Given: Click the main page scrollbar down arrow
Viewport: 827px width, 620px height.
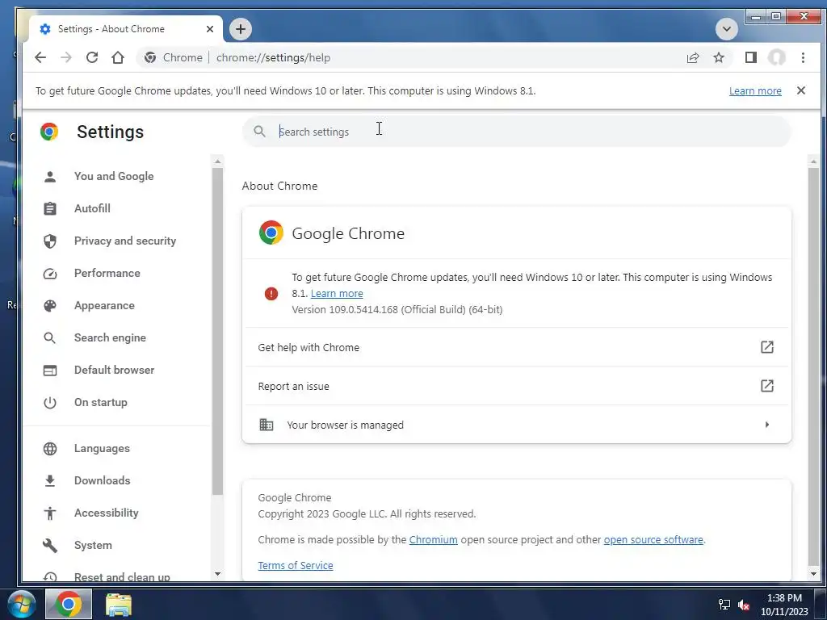Looking at the screenshot, I should click(813, 574).
